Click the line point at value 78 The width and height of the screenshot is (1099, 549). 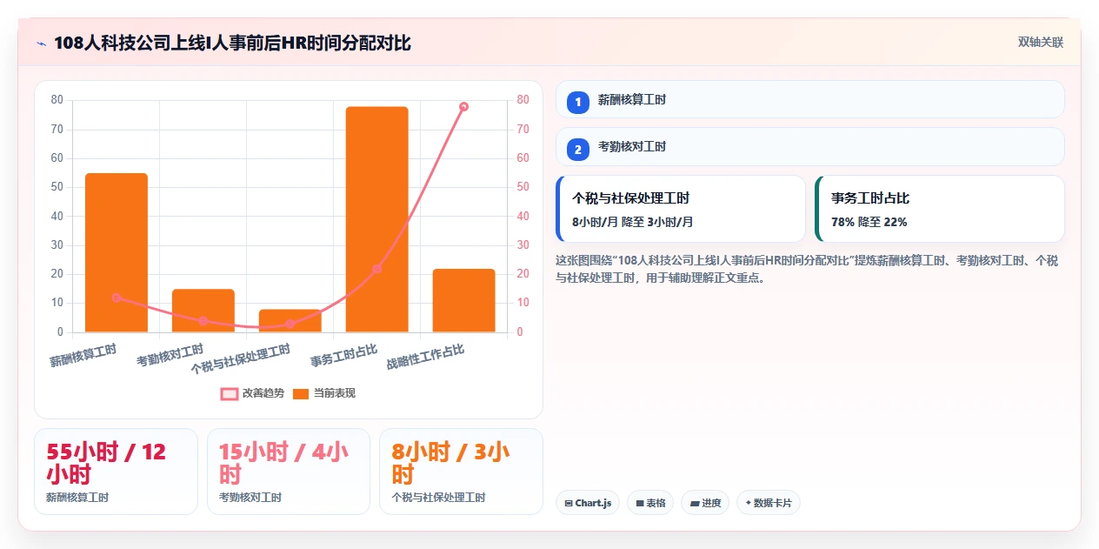(x=463, y=106)
